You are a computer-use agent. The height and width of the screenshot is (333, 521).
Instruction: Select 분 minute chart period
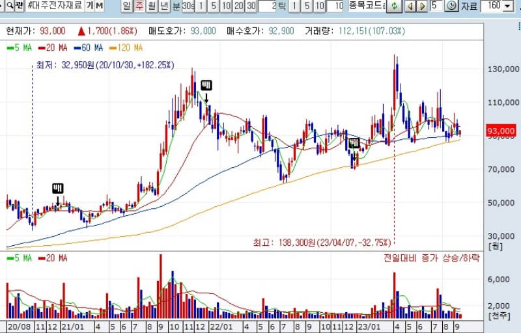[x=176, y=6]
